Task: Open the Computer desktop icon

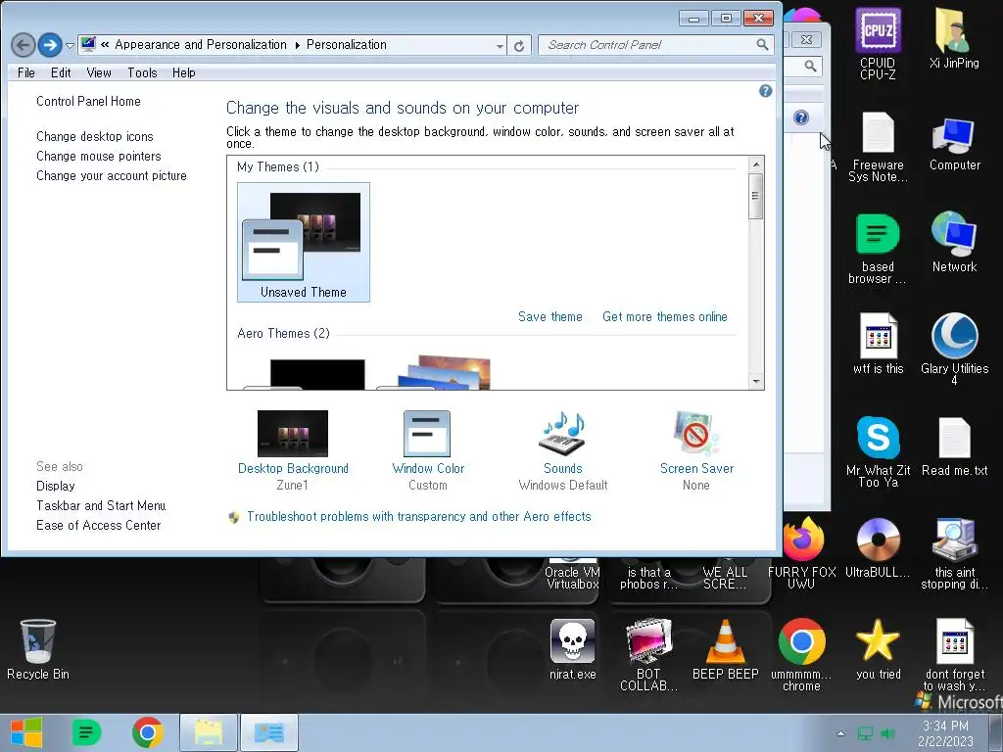Action: 954,144
